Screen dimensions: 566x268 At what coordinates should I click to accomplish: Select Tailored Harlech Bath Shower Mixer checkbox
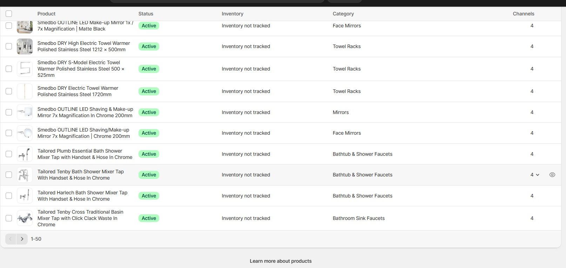pos(9,196)
